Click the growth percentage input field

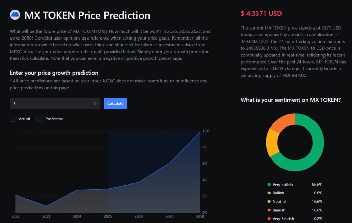click(x=52, y=103)
